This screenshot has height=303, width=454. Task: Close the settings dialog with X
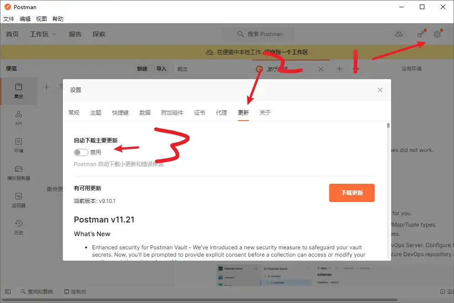click(380, 90)
